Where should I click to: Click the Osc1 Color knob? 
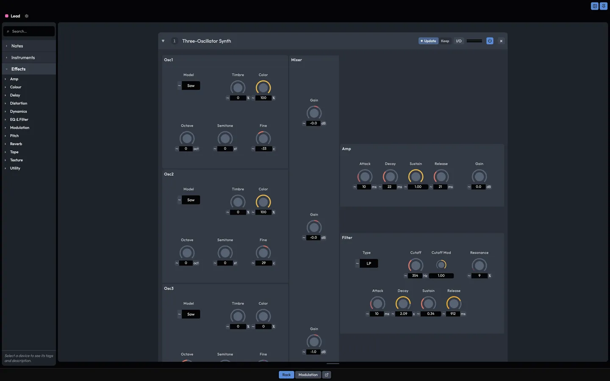click(x=263, y=88)
